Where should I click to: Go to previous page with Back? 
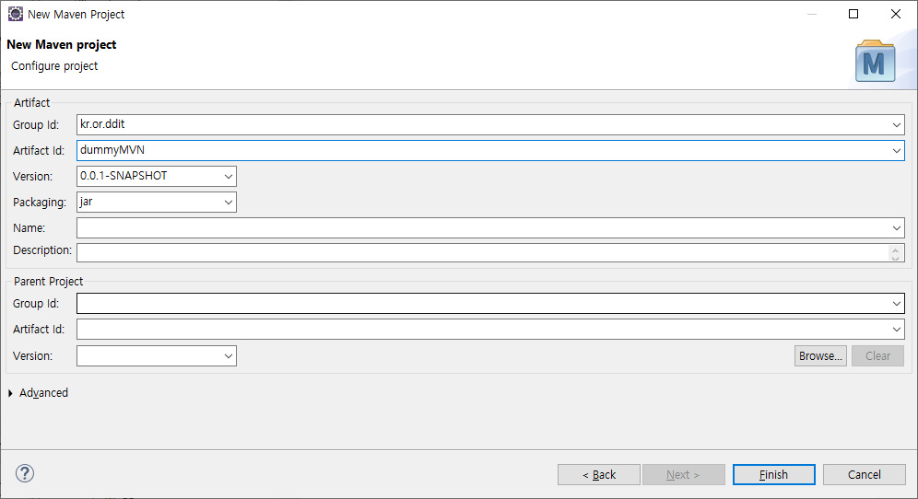tap(598, 474)
